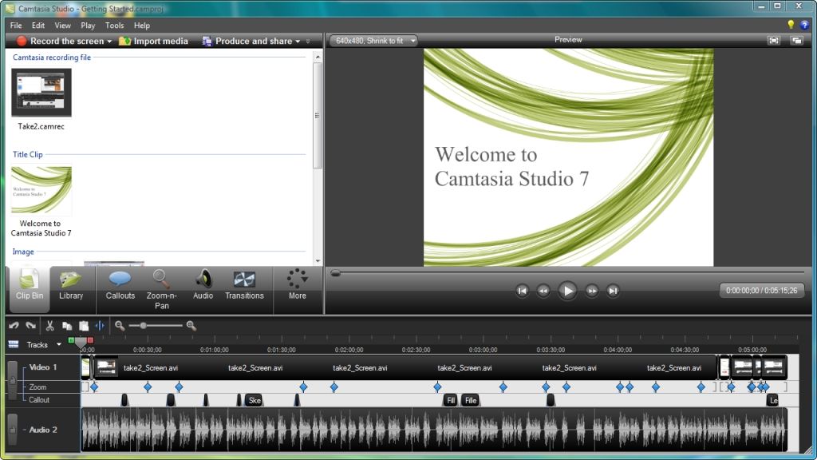Open the Callouts tool

(120, 286)
